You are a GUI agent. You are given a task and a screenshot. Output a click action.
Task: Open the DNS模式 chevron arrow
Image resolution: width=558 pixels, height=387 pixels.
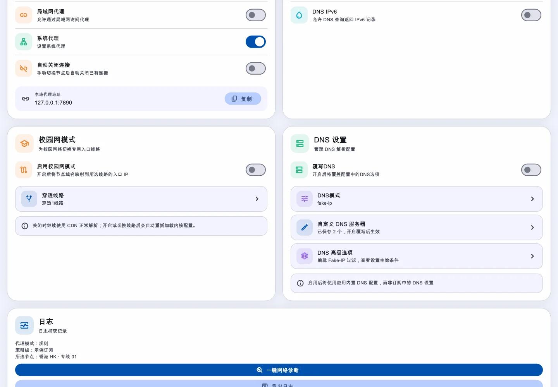coord(532,199)
